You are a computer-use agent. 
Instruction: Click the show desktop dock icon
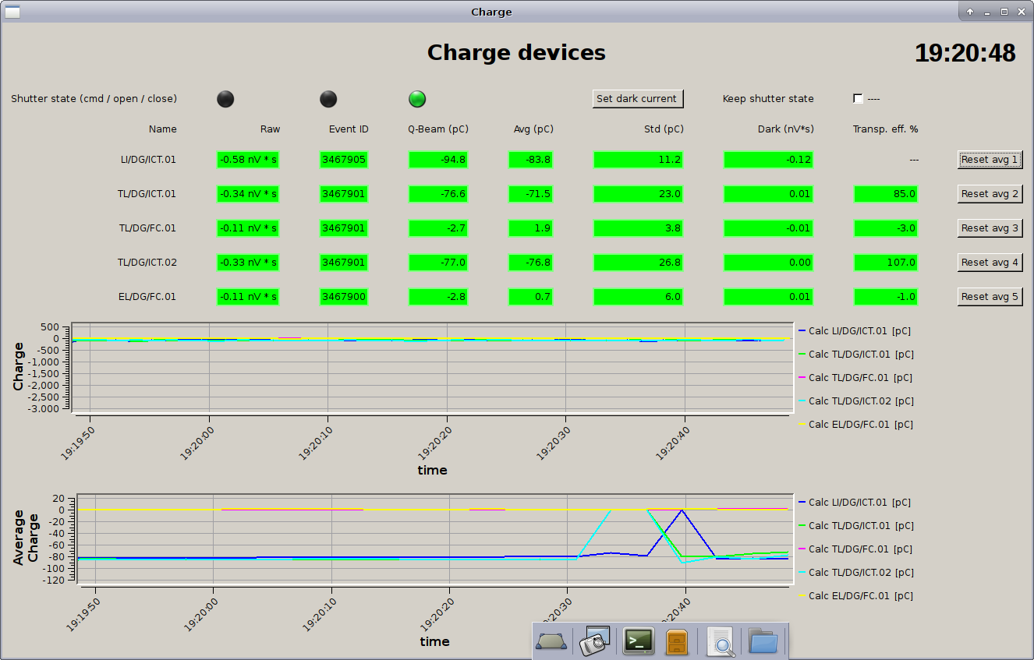(x=552, y=641)
